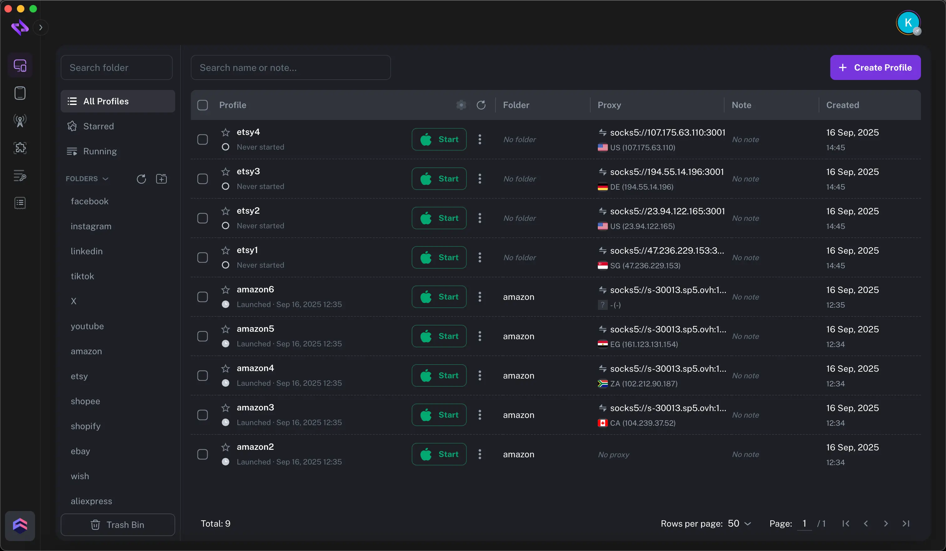Refresh the profile table

click(x=481, y=105)
